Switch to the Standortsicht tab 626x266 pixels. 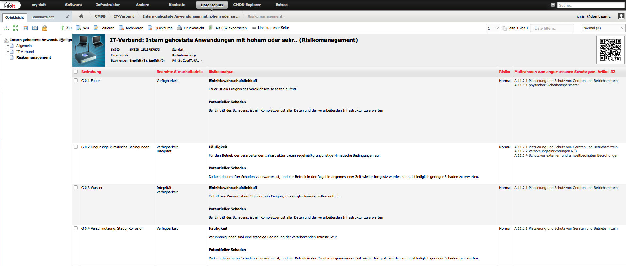tap(42, 17)
